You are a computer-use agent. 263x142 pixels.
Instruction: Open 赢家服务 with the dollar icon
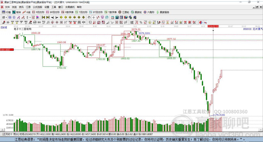click(163, 12)
